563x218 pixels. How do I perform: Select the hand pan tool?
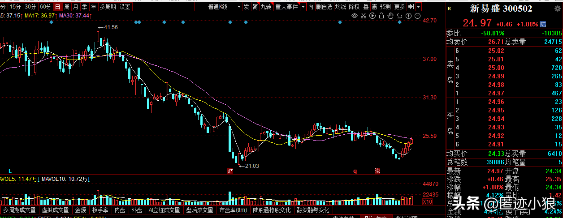pyautogui.click(x=390, y=16)
